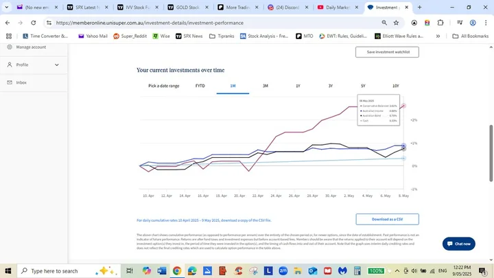
Task: Open the Chat now widget
Action: 458,243
